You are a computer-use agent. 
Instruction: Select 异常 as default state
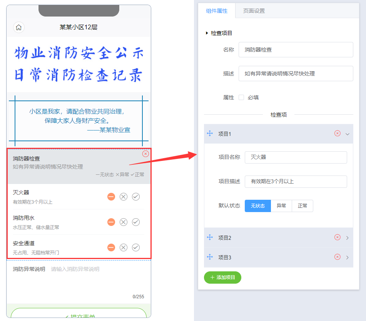point(281,206)
